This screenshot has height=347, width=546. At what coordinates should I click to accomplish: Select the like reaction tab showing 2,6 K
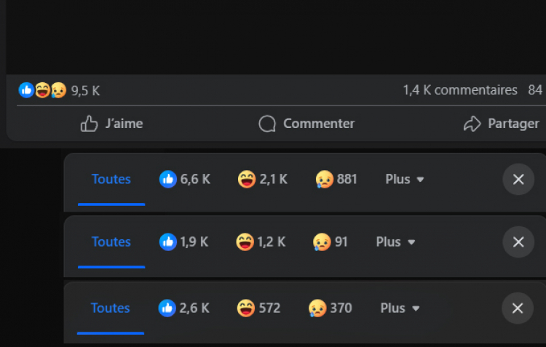coord(184,308)
